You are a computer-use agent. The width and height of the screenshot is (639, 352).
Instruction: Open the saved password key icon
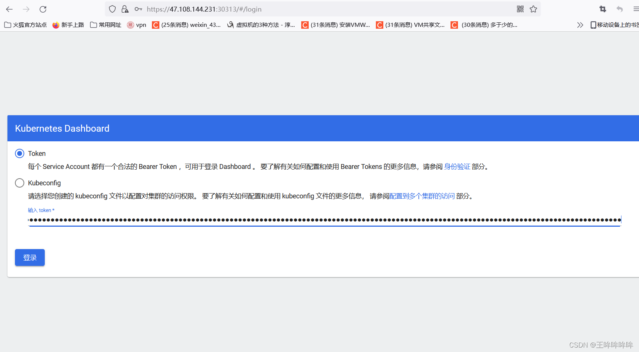click(138, 9)
